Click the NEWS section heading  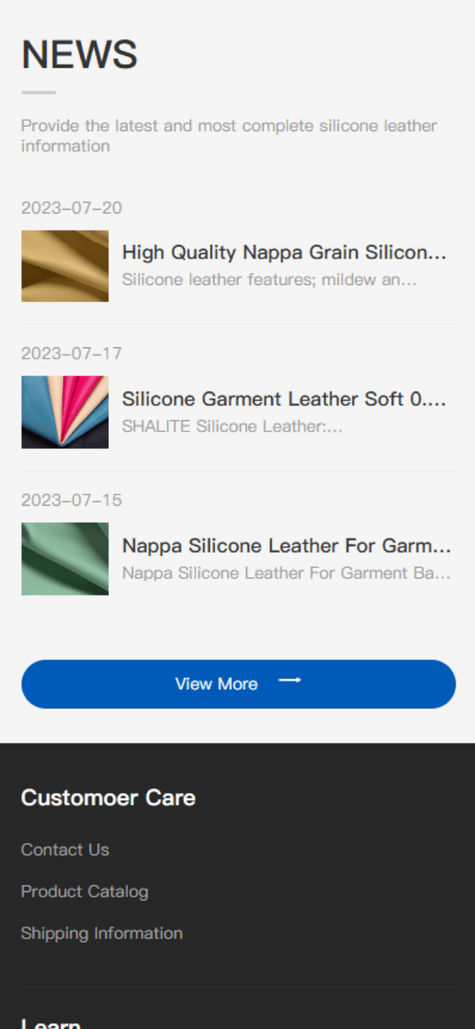click(x=80, y=54)
